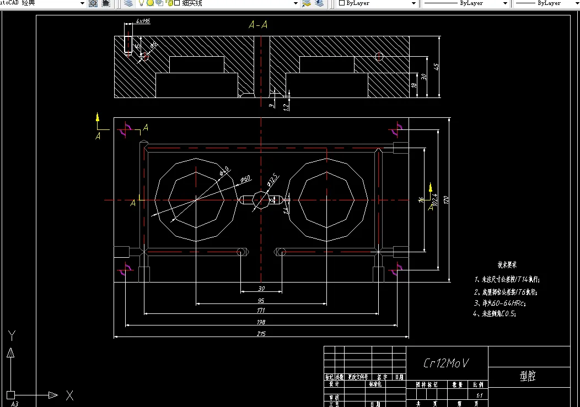Click the UCS origin square icon
580x407 pixels.
tap(10, 395)
